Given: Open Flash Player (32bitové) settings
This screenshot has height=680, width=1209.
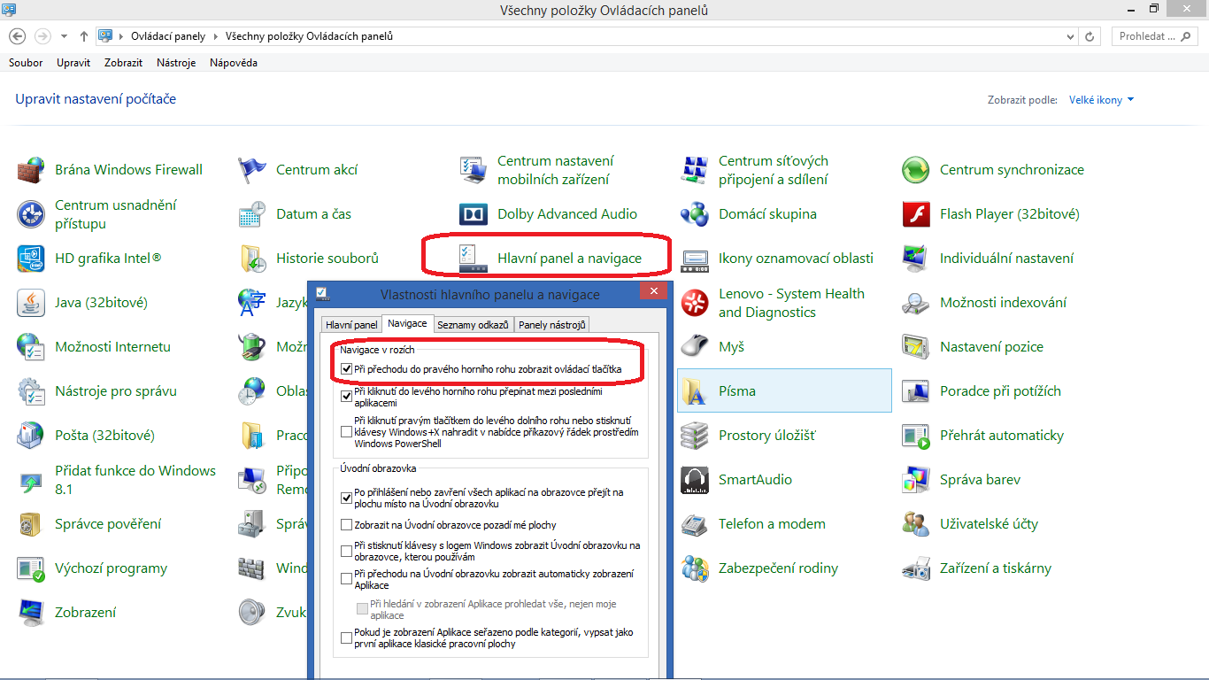Looking at the screenshot, I should 991,214.
